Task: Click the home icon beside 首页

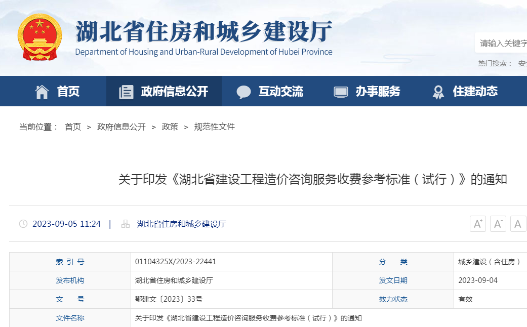Action: [x=42, y=92]
